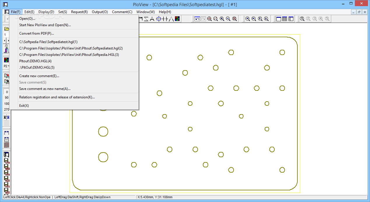
Task: Click the undo view icon in toolbar
Action: coord(197,19)
